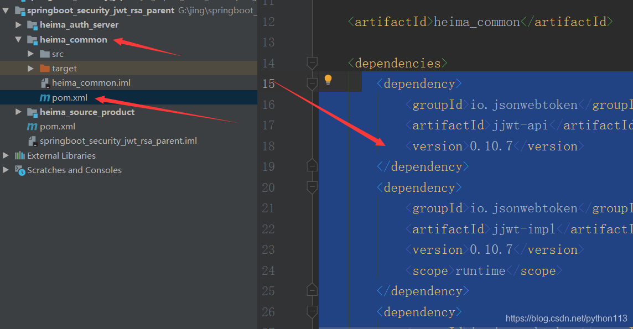Expand Scratches and Consoles node
Screen dimensions: 633x329
click(6, 170)
